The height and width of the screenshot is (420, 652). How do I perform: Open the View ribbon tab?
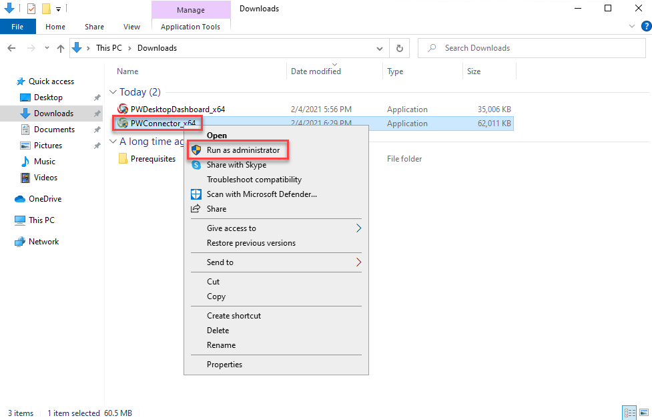point(131,27)
